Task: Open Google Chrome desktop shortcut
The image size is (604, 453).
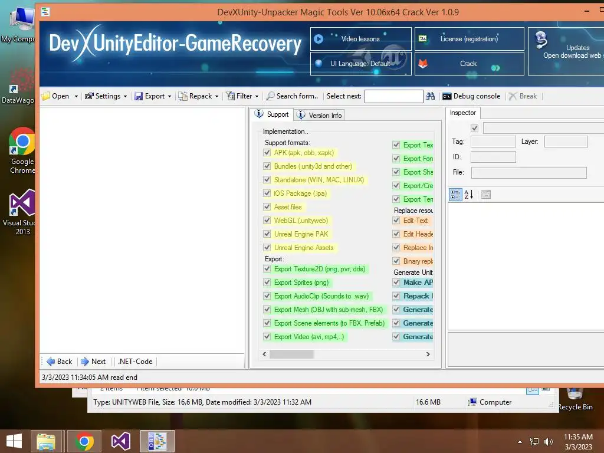Action: tap(22, 151)
